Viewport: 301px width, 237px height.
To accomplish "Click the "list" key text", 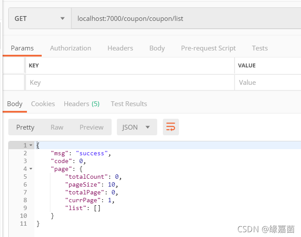I will (76, 208).
